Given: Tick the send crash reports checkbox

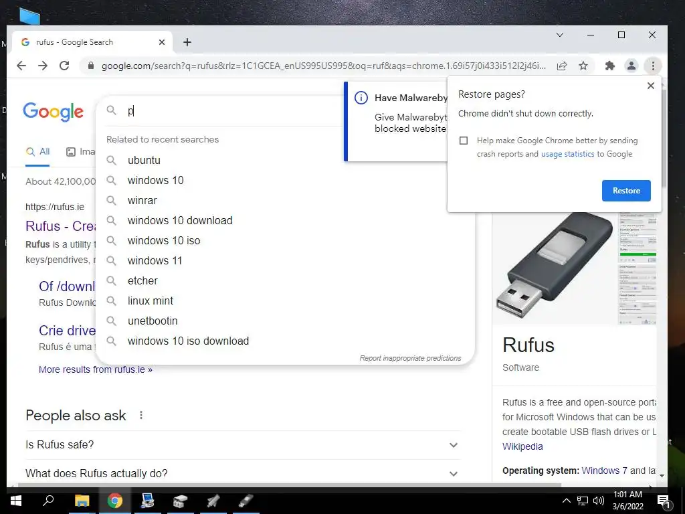Looking at the screenshot, I should (464, 141).
